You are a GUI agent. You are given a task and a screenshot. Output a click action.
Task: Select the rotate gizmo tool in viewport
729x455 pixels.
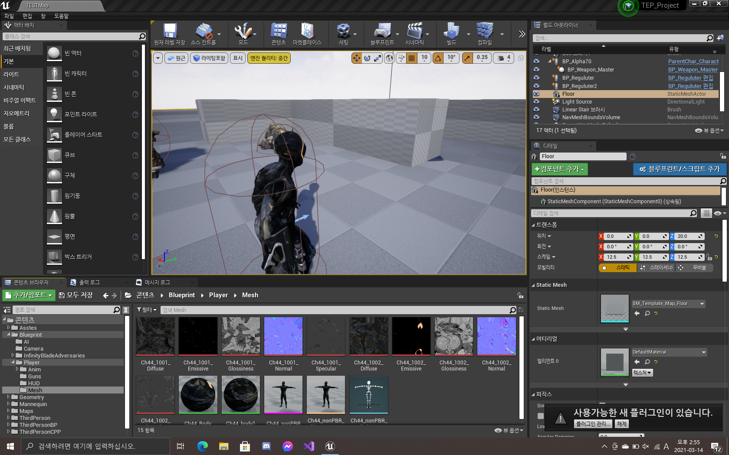(367, 58)
